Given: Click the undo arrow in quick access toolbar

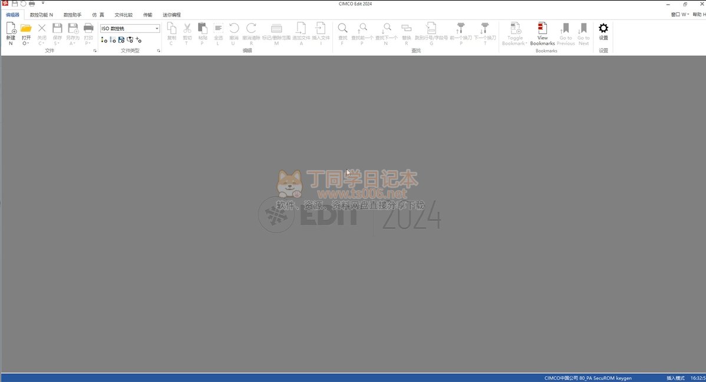Looking at the screenshot, I should tap(23, 4).
